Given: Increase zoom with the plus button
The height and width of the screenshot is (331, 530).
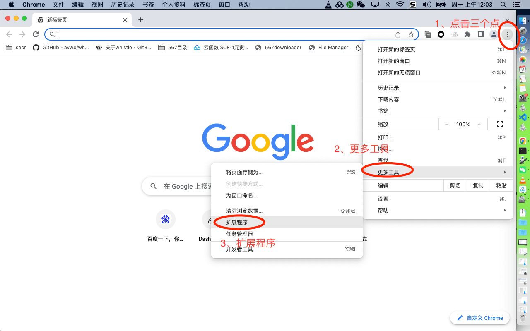Looking at the screenshot, I should 479,124.
